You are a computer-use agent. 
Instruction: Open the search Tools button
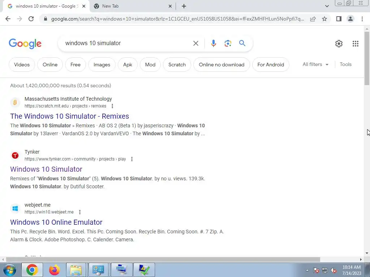click(345, 64)
